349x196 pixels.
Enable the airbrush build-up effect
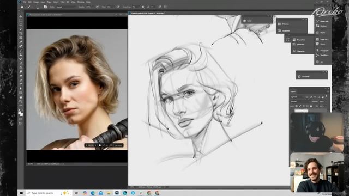point(118,7)
